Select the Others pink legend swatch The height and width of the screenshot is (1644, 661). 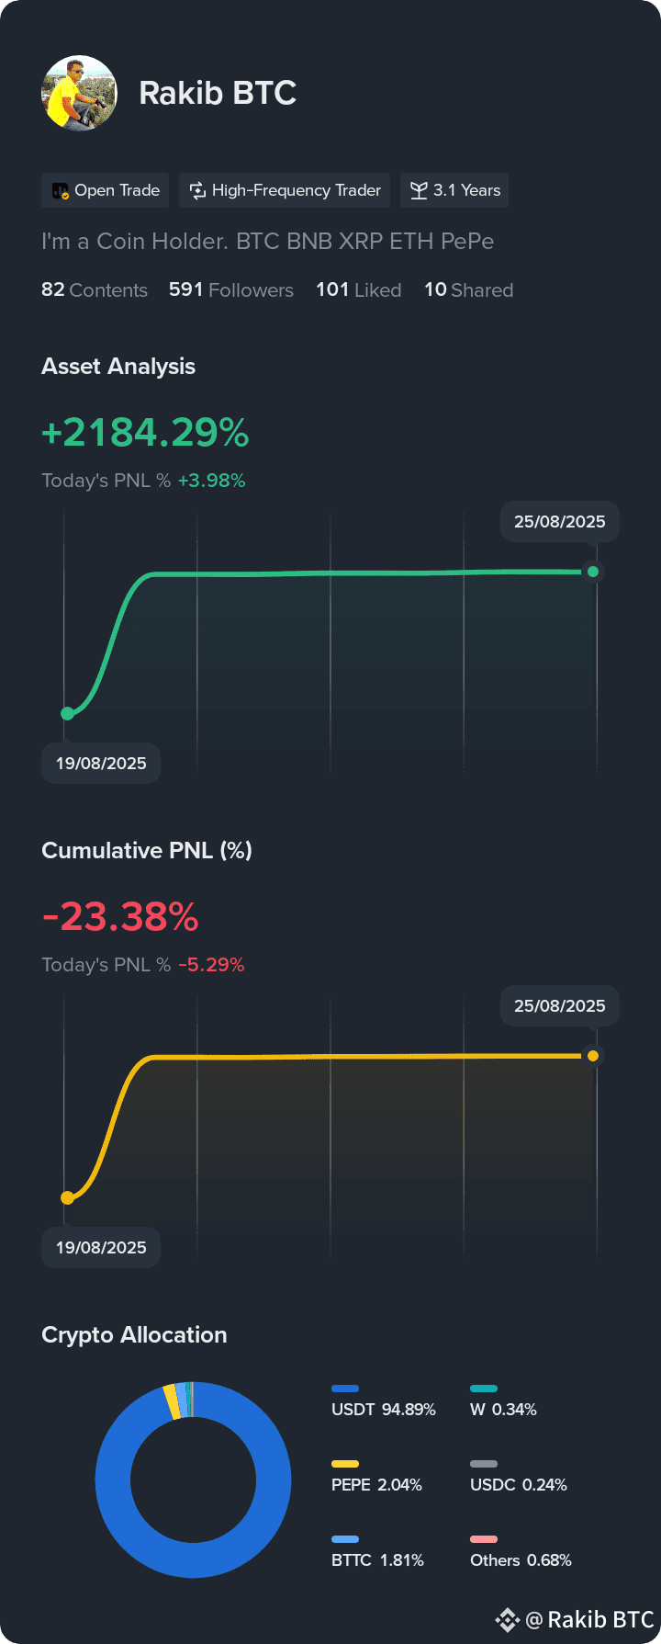pos(484,1539)
